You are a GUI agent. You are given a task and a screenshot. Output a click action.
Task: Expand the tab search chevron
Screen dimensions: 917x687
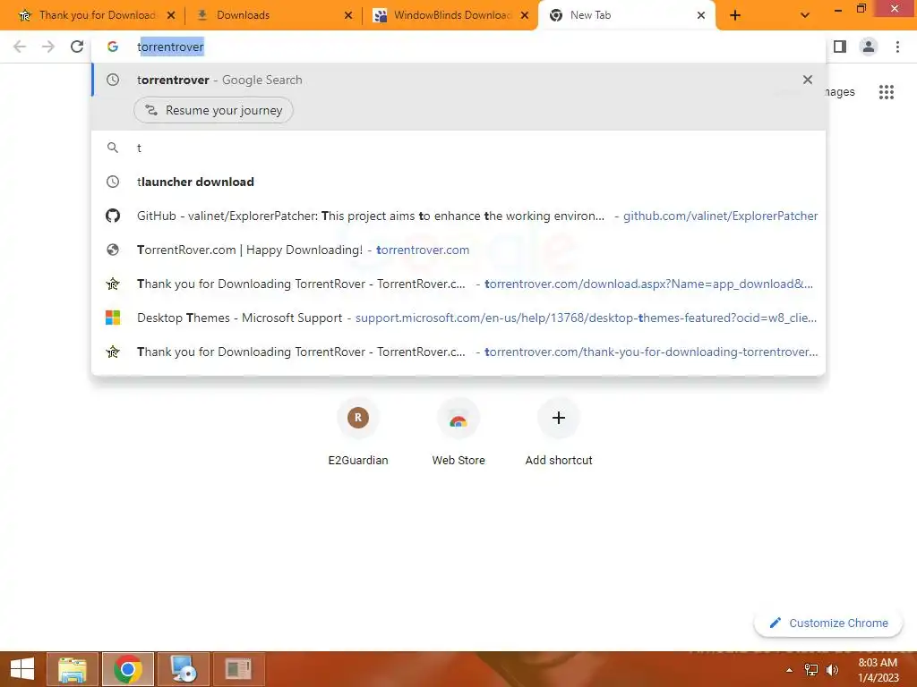(x=805, y=15)
